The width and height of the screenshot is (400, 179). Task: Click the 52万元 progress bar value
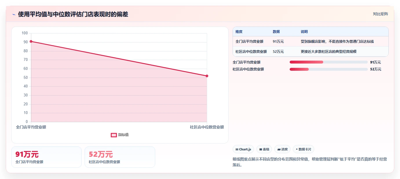click(376, 69)
